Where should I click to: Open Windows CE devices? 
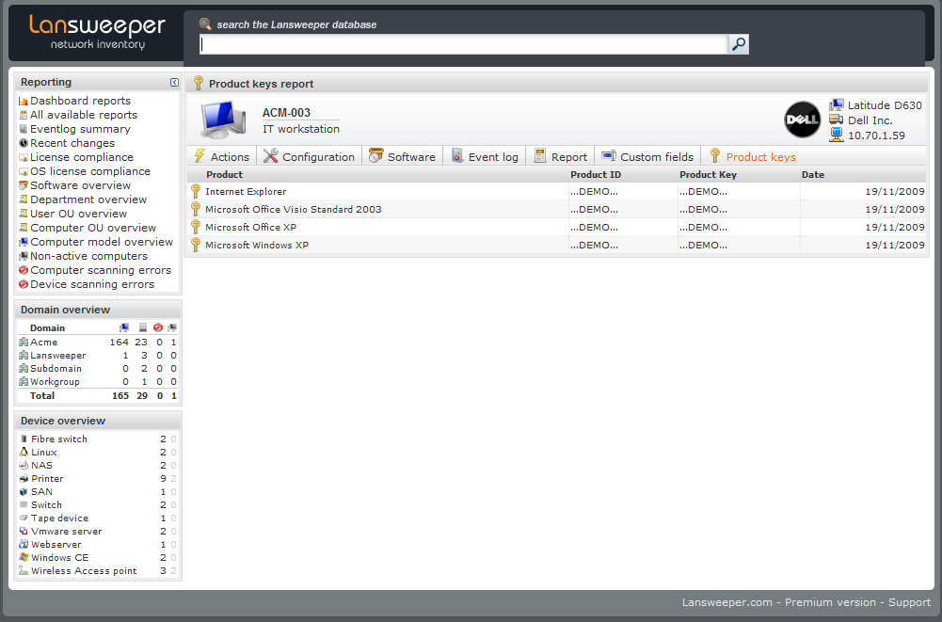coord(59,558)
